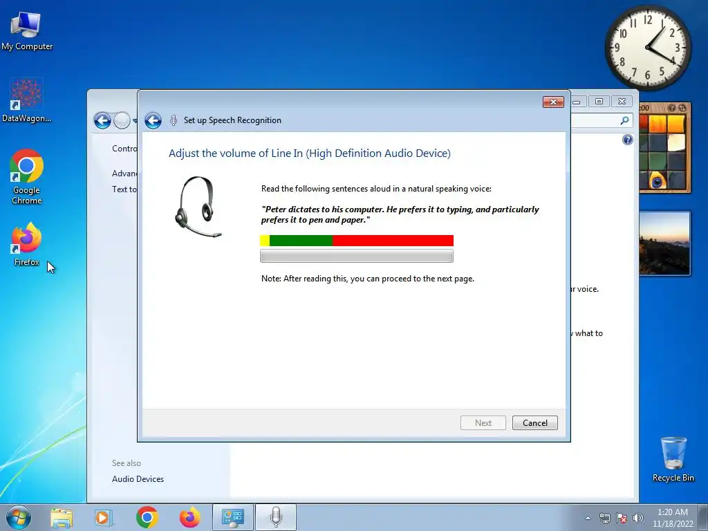Image resolution: width=708 pixels, height=531 pixels.
Task: Open Windows Explorer from taskbar
Action: (62, 517)
